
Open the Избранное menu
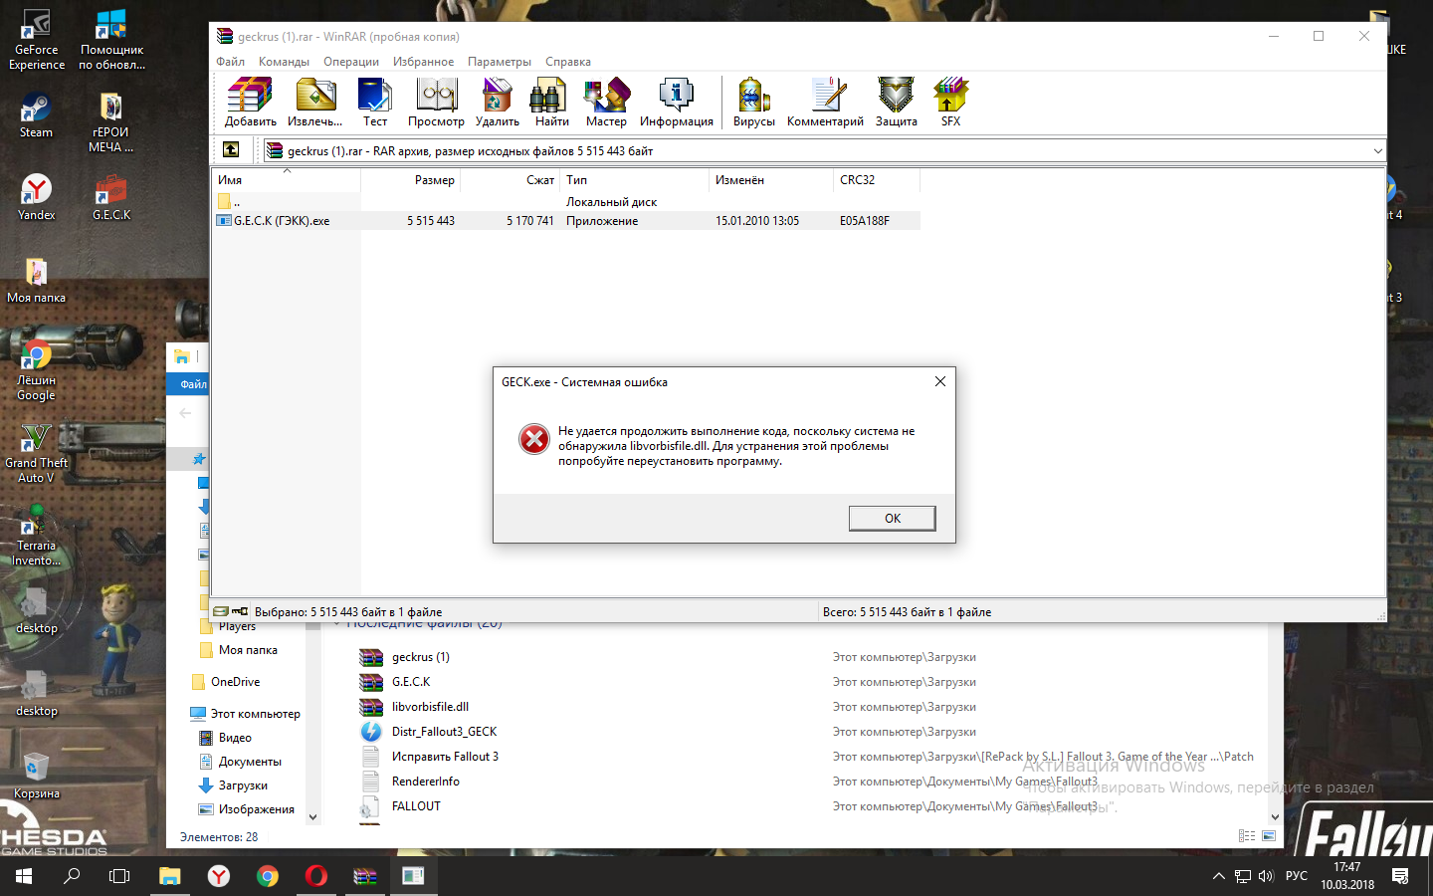pos(423,62)
